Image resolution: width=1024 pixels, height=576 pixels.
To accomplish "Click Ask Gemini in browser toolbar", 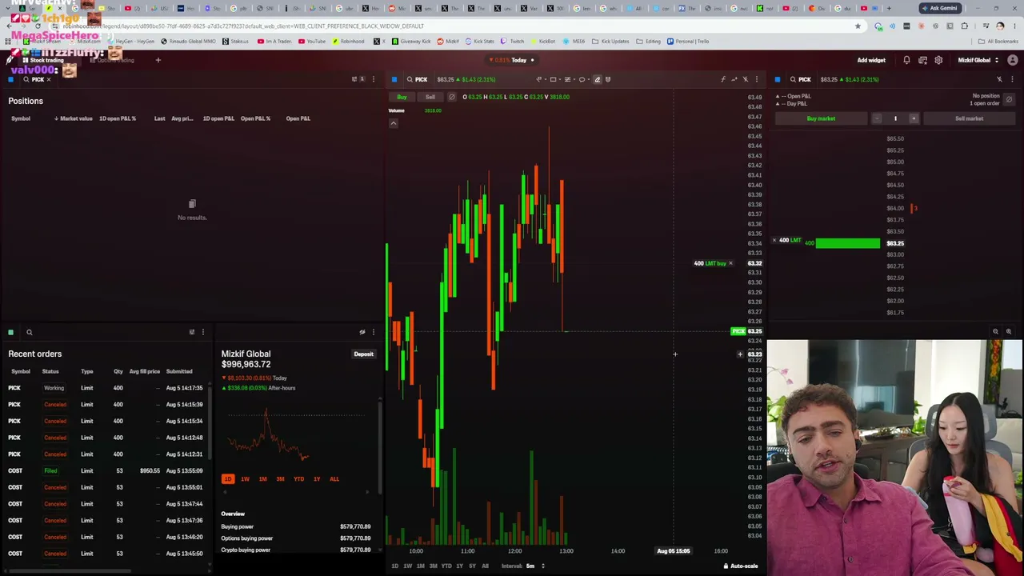I will coord(939,8).
